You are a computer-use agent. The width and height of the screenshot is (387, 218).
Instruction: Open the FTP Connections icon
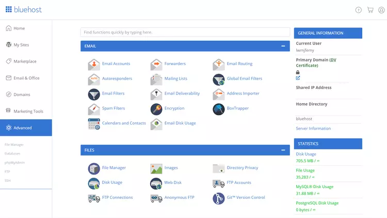click(x=94, y=198)
